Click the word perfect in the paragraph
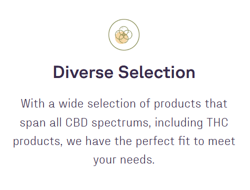 [155, 141]
